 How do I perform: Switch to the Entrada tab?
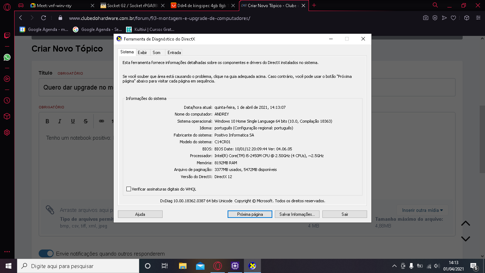point(174,52)
